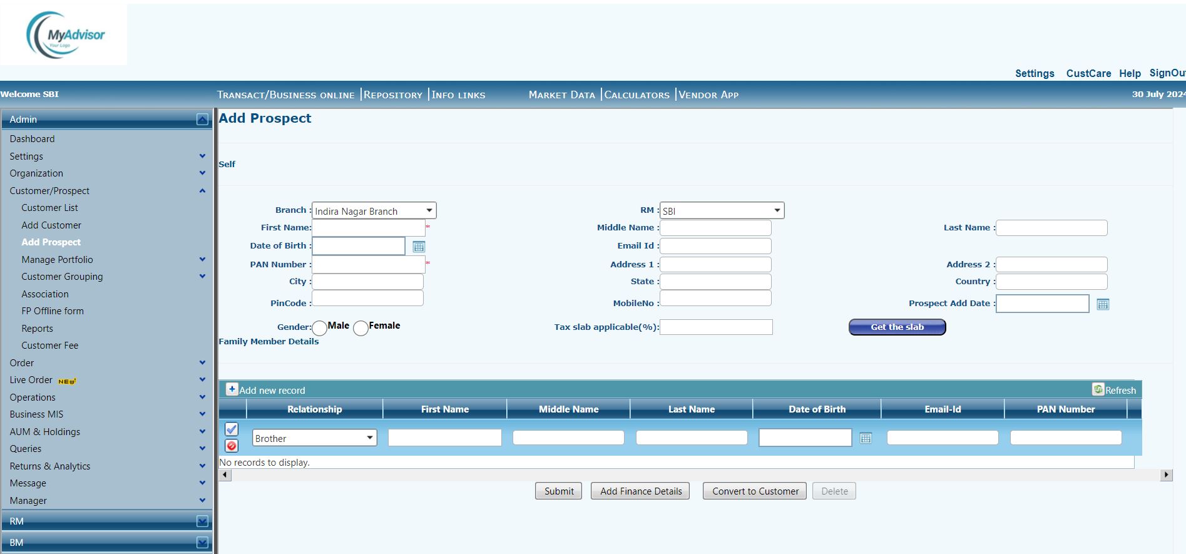Open the Calculators menu

636,95
